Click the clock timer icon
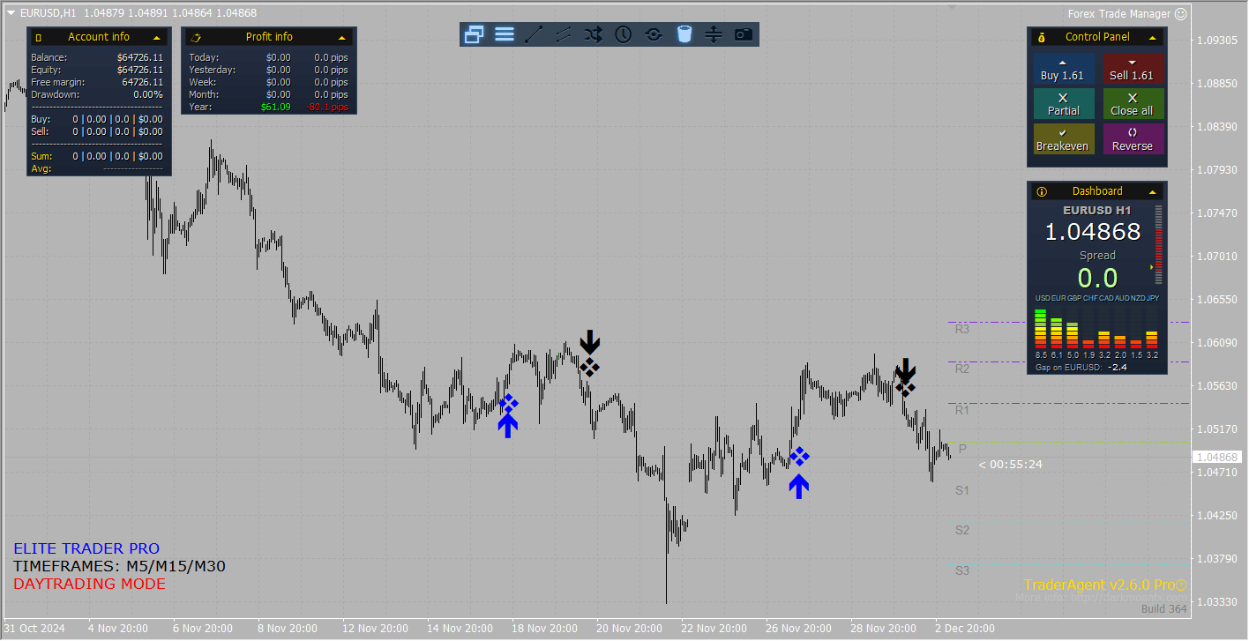Image resolution: width=1249 pixels, height=641 pixels. click(624, 34)
